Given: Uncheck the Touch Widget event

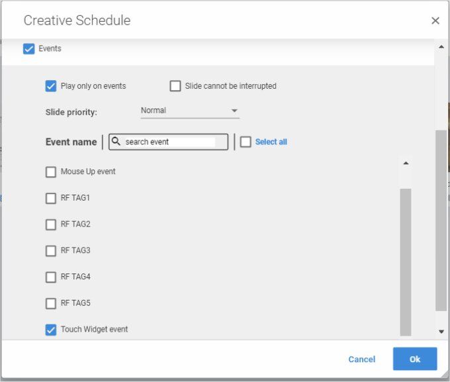Looking at the screenshot, I should coord(51,330).
